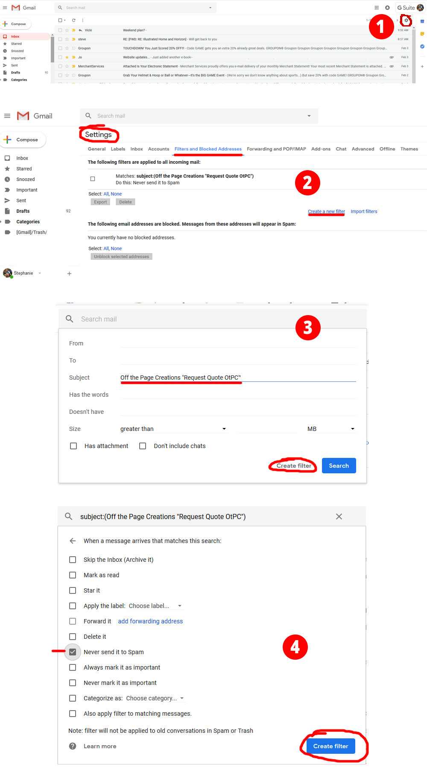Check Skip the Inbox (Archive it)
The width and height of the screenshot is (427, 779).
coord(73,560)
